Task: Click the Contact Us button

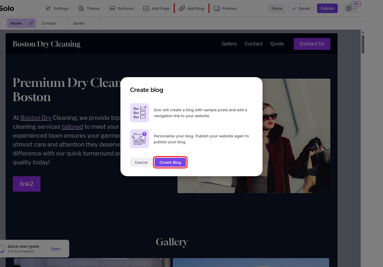Action: 312,44
